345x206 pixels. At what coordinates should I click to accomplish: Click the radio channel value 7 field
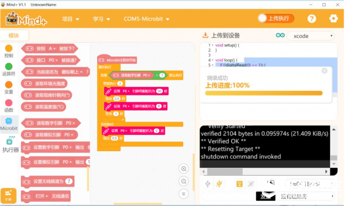pyautogui.click(x=69, y=181)
